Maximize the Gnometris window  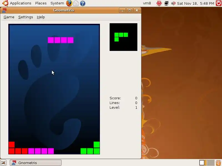[130, 10]
